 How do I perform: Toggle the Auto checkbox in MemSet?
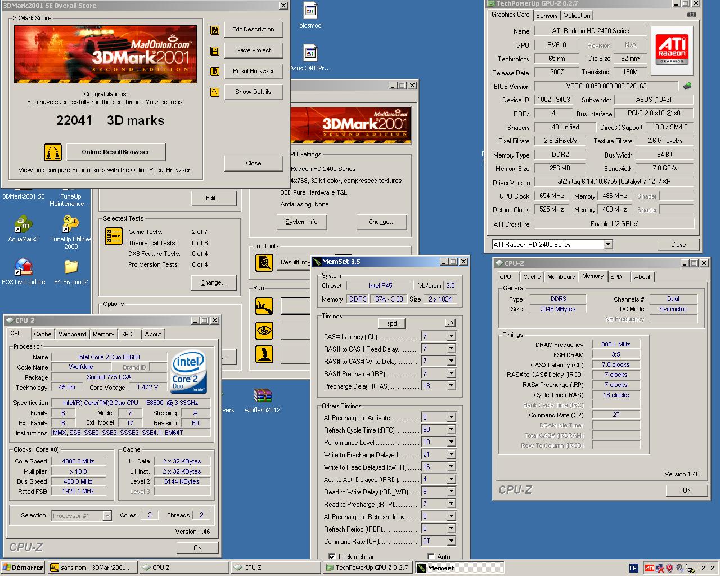tap(431, 557)
